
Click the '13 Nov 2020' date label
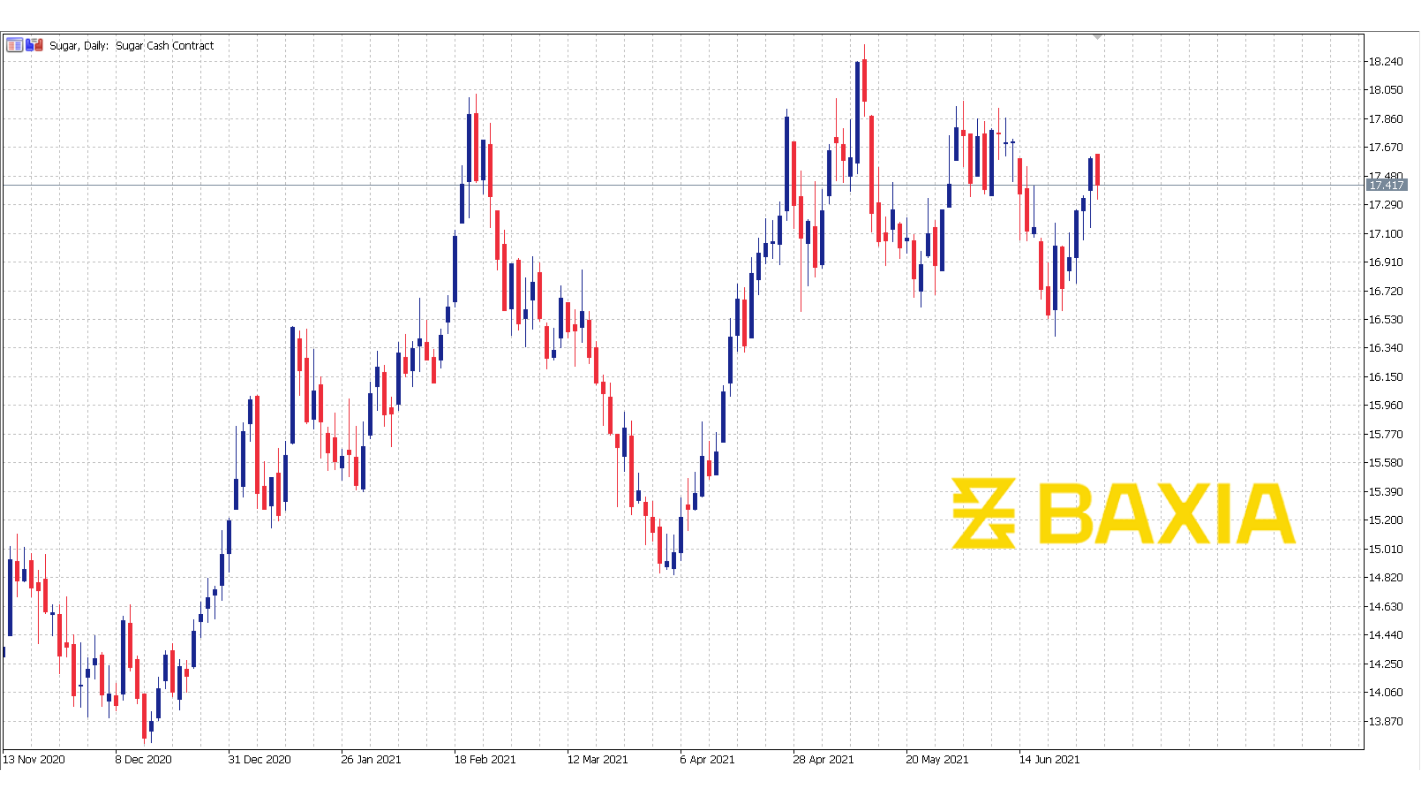(x=34, y=760)
